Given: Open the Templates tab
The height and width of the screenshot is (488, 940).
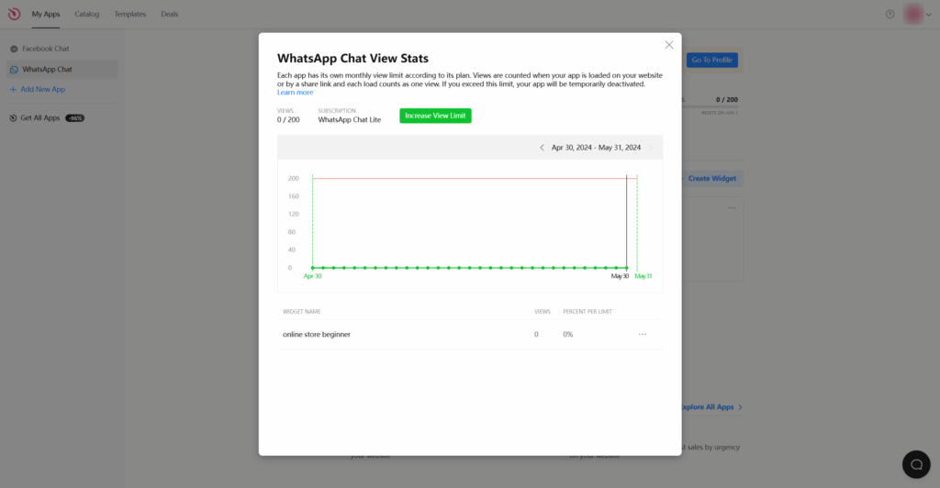Looking at the screenshot, I should [x=129, y=14].
